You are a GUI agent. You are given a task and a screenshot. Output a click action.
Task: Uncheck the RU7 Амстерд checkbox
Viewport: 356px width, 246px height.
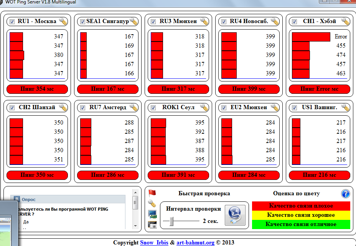[82, 108]
